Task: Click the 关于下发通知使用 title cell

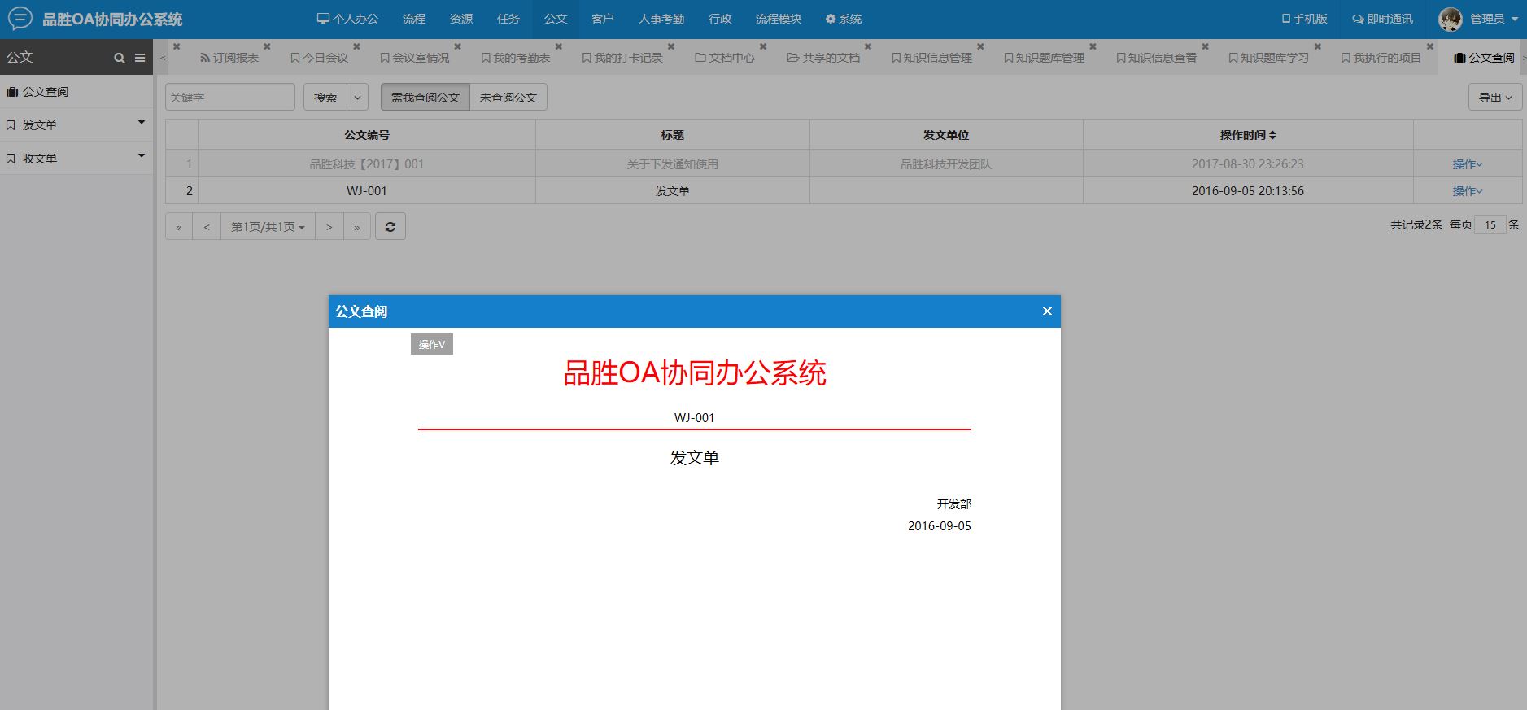Action: click(x=673, y=164)
